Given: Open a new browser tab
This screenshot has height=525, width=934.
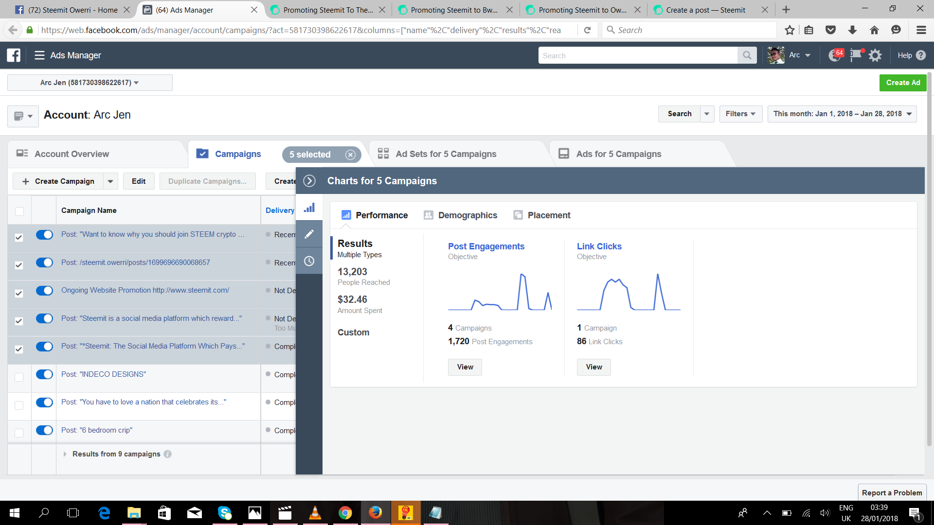Looking at the screenshot, I should pyautogui.click(x=786, y=10).
